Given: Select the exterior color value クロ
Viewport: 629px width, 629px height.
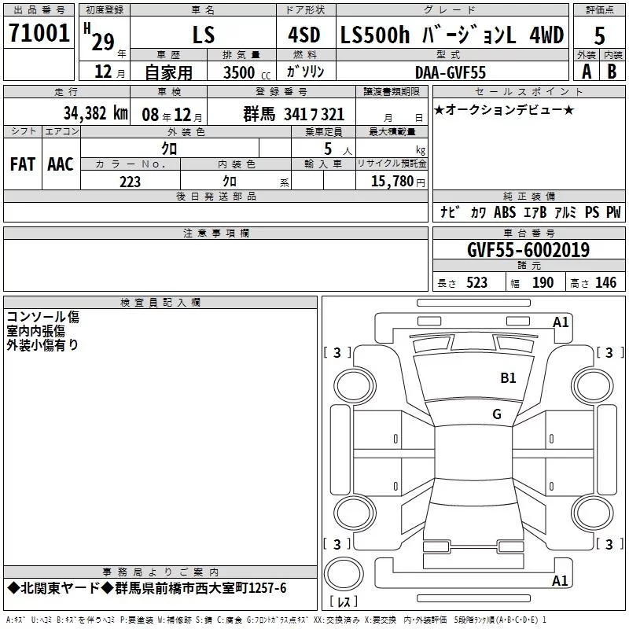Looking at the screenshot, I should click(169, 149).
